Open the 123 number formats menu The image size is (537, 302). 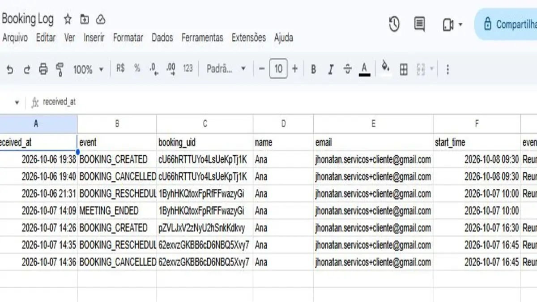click(188, 68)
